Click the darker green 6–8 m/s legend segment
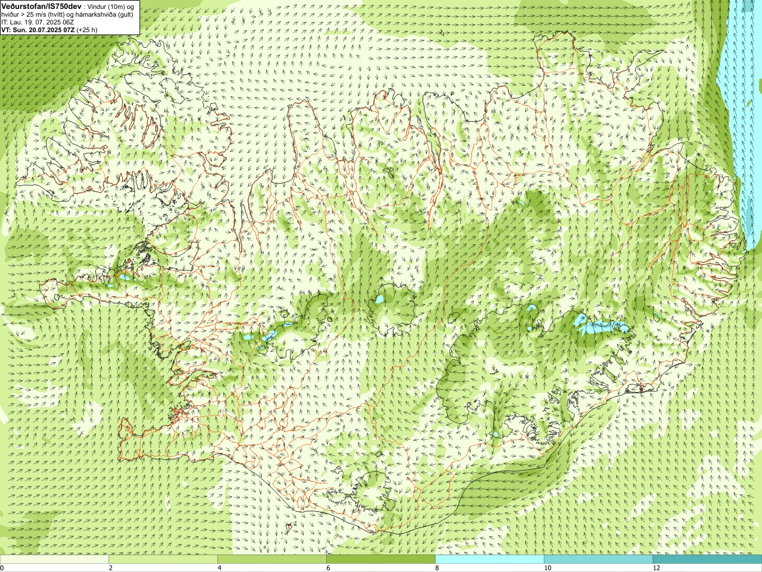This screenshot has width=762, height=572. [381, 559]
